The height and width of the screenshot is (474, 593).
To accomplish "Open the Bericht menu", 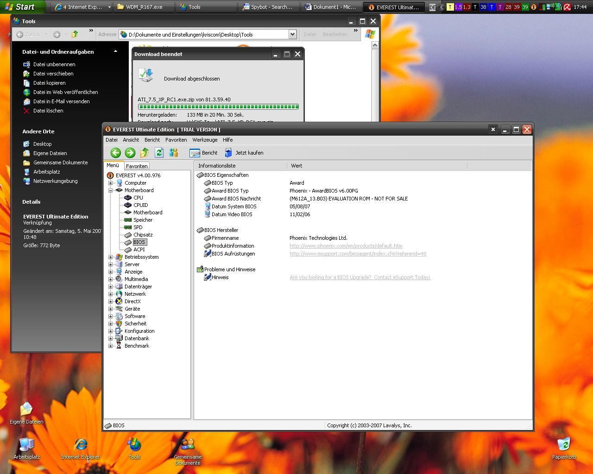I will (x=152, y=140).
